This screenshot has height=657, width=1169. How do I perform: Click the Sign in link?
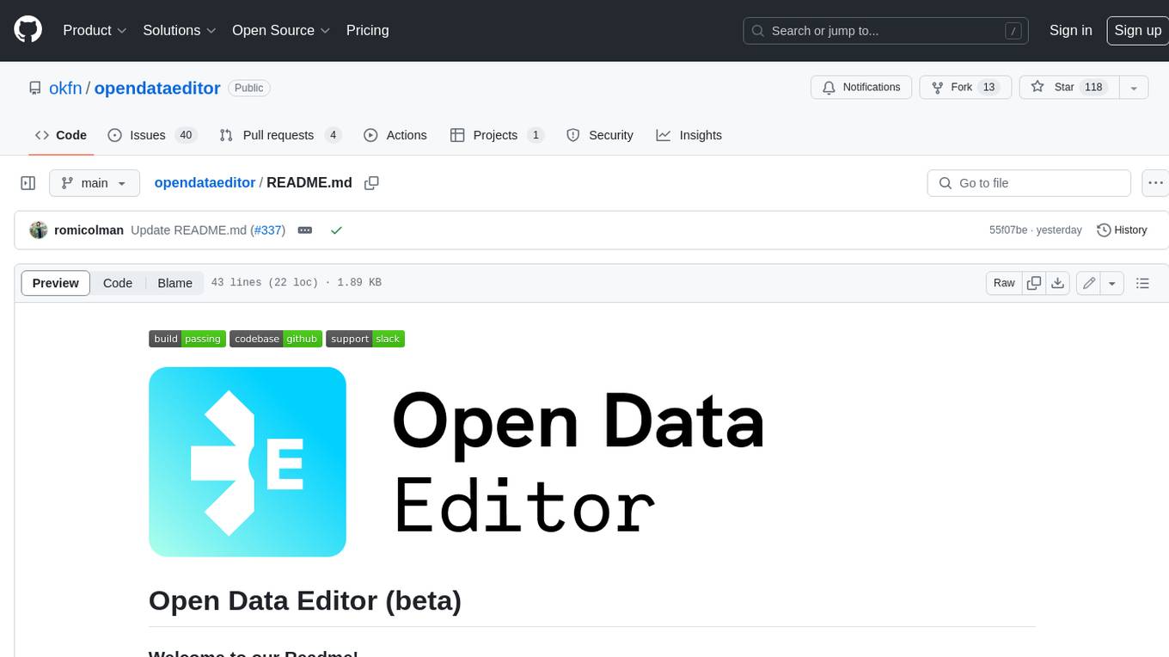(1070, 30)
